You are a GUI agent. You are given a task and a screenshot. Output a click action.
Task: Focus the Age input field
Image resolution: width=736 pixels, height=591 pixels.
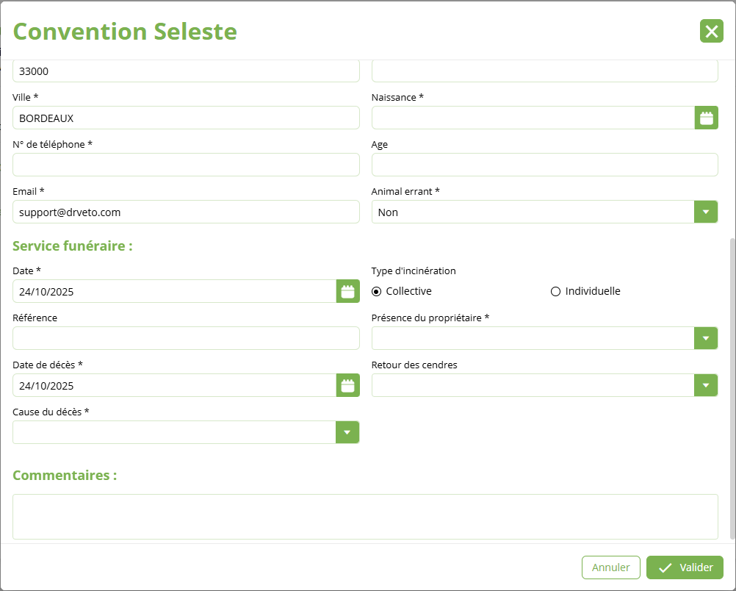[544, 165]
